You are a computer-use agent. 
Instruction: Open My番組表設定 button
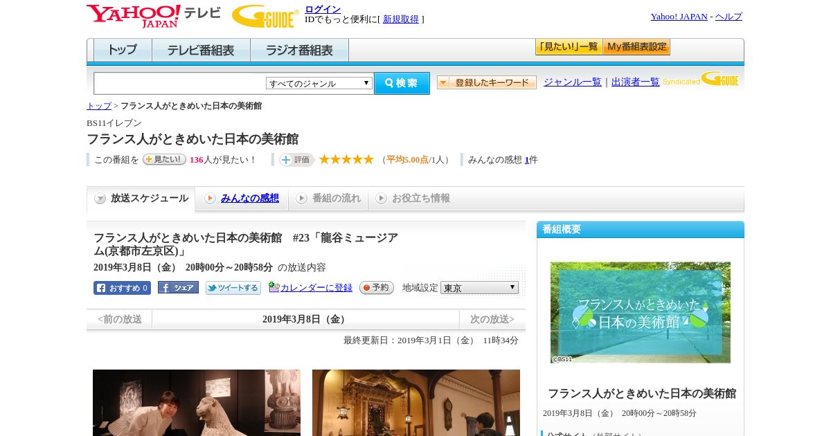coord(636,47)
